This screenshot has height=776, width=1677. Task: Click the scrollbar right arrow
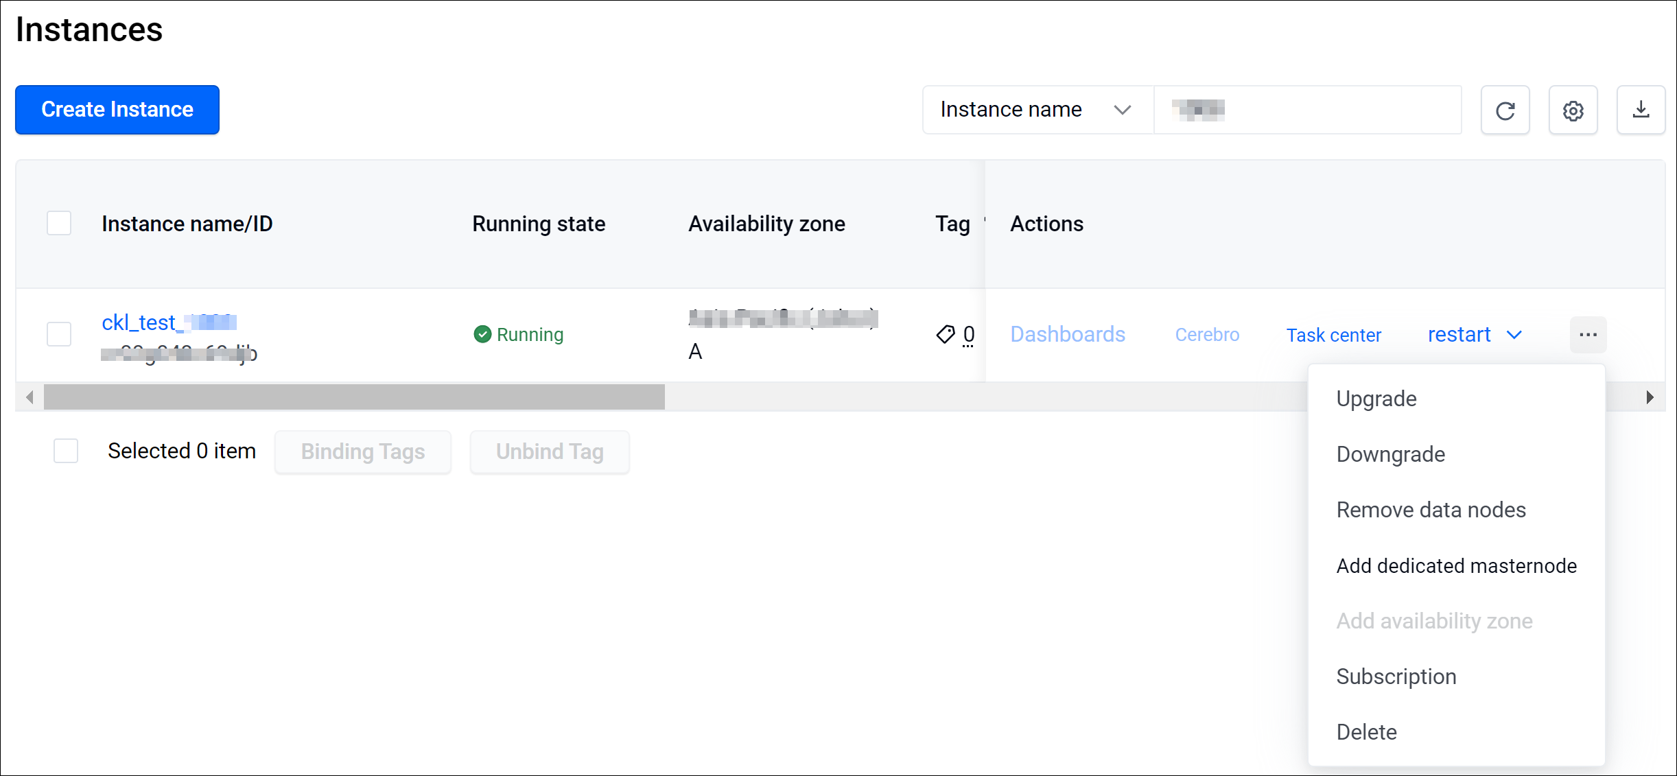(1650, 397)
